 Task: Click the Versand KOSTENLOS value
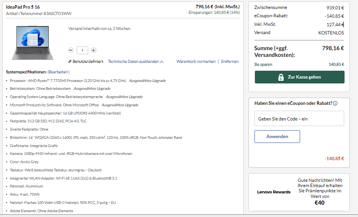coord(331,33)
